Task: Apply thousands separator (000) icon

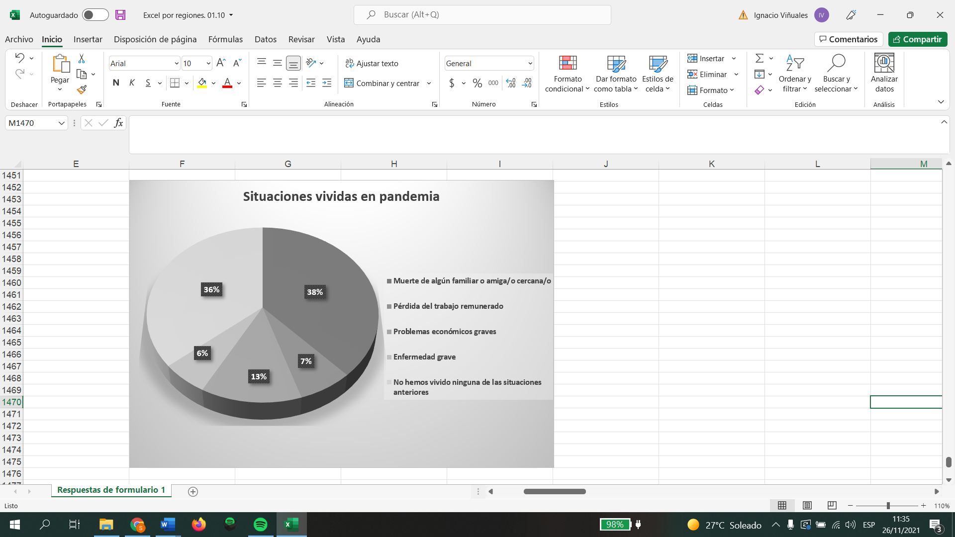Action: coord(493,83)
